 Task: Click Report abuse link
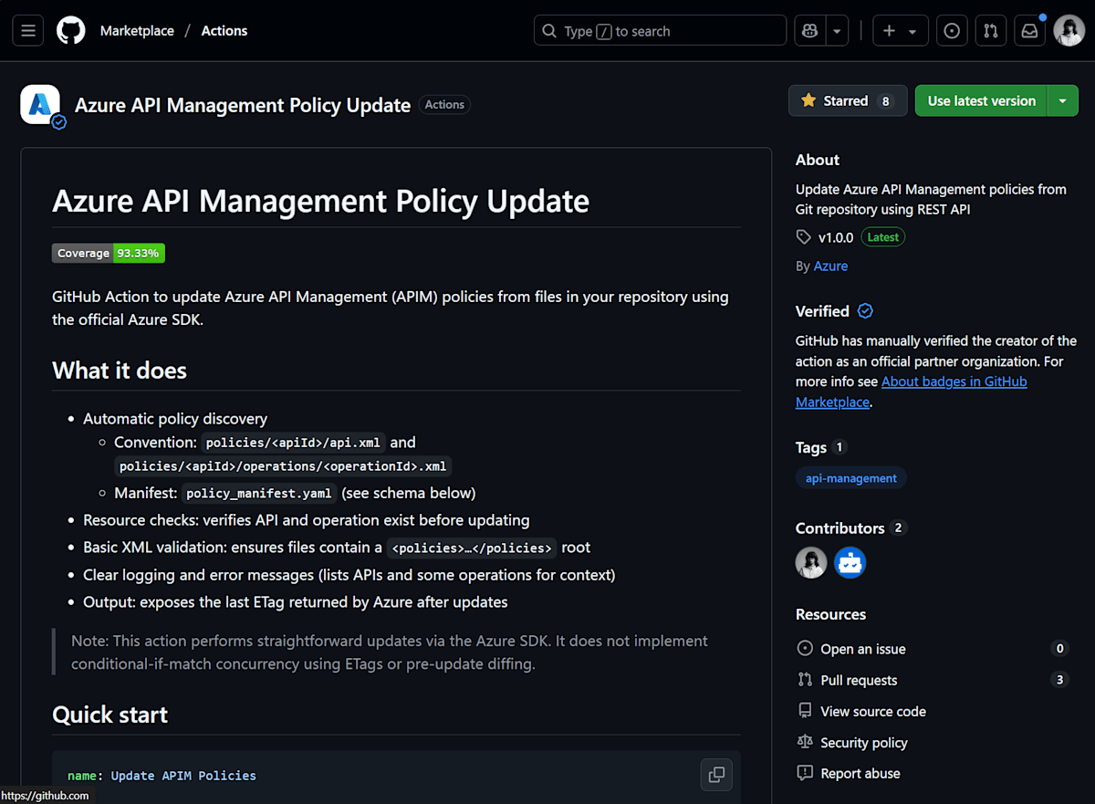(x=860, y=773)
